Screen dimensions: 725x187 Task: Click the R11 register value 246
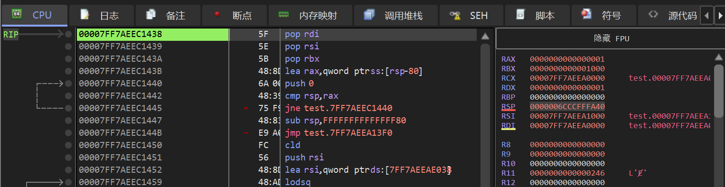pyautogui.click(x=567, y=173)
